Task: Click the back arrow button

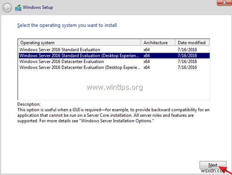Action: click(7, 8)
